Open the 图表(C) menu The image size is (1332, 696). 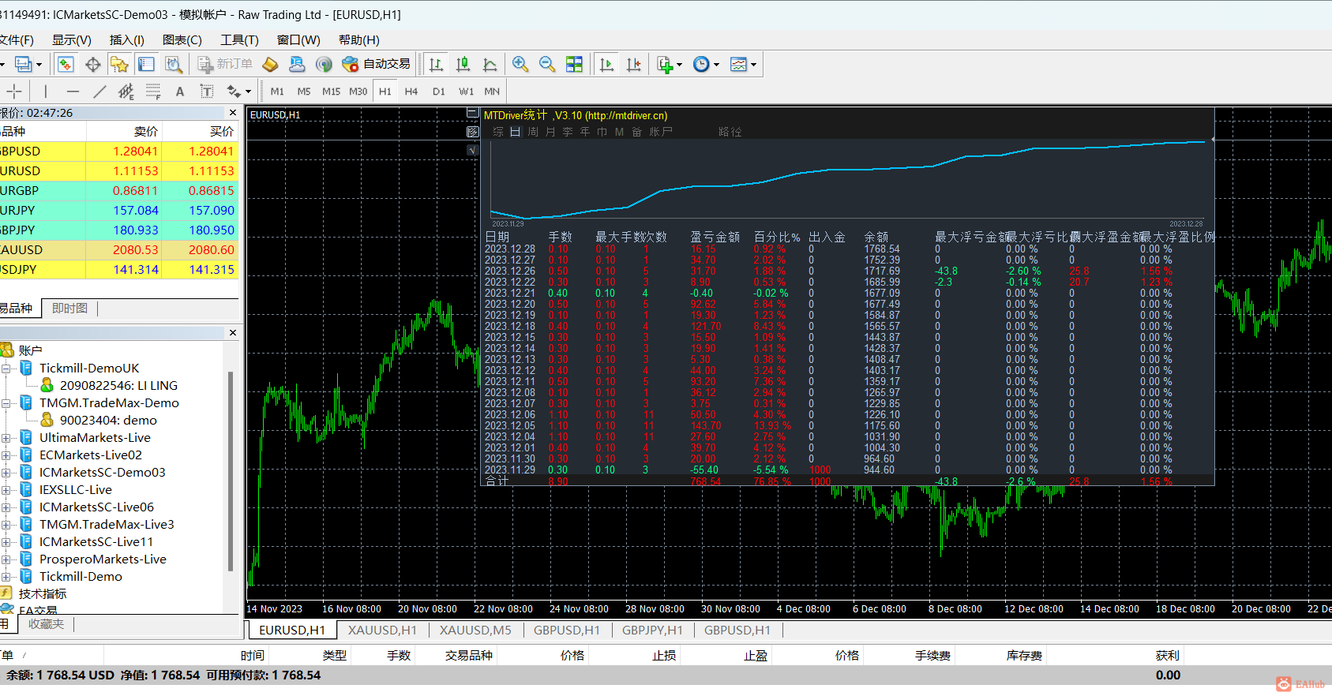182,40
